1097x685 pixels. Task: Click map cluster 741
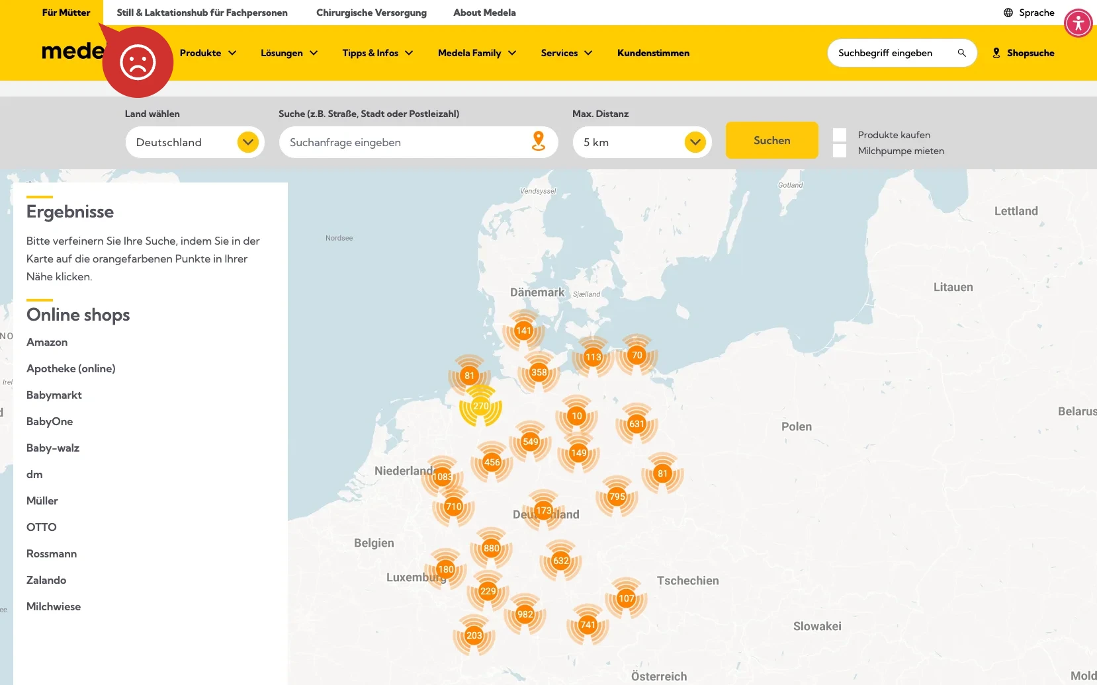(588, 625)
